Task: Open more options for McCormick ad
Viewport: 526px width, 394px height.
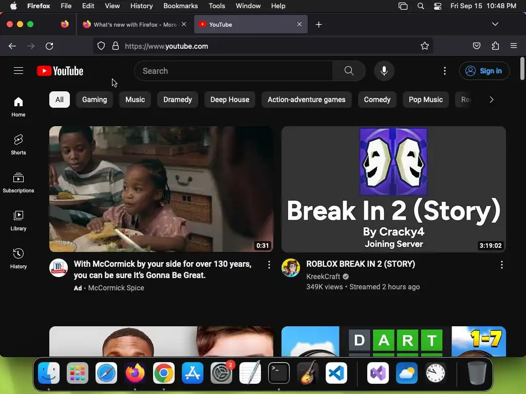Action: (x=269, y=265)
